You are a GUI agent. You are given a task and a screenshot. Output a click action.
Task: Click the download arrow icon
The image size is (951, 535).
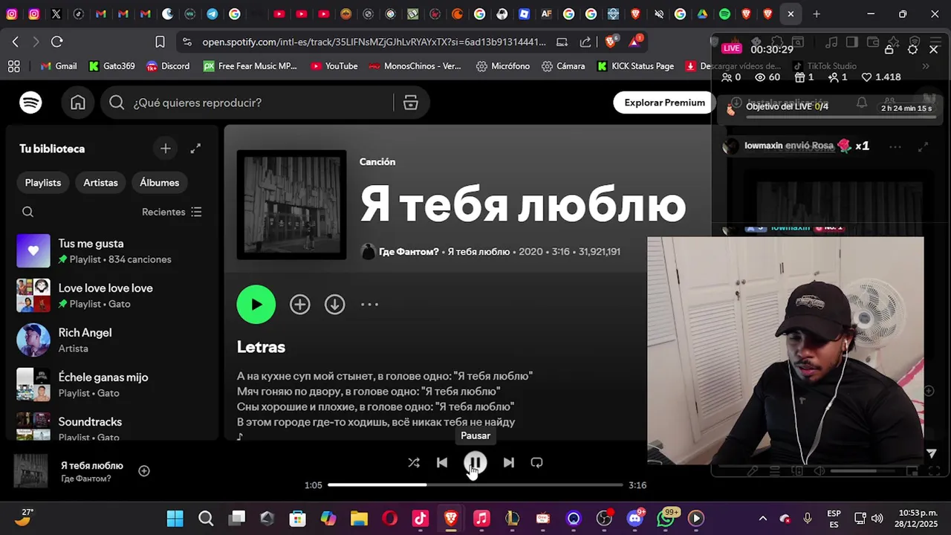coord(335,304)
